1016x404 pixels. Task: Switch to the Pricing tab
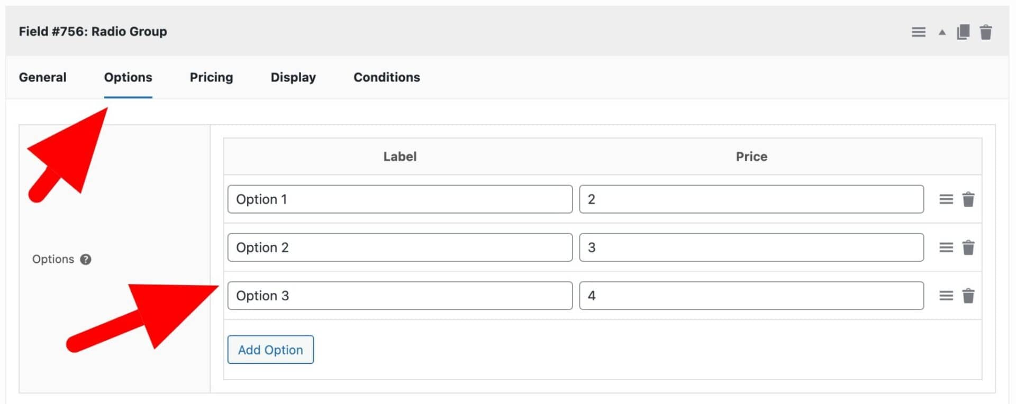tap(211, 77)
